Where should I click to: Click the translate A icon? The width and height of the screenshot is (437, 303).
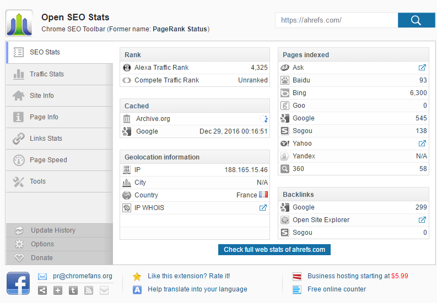tap(137, 290)
